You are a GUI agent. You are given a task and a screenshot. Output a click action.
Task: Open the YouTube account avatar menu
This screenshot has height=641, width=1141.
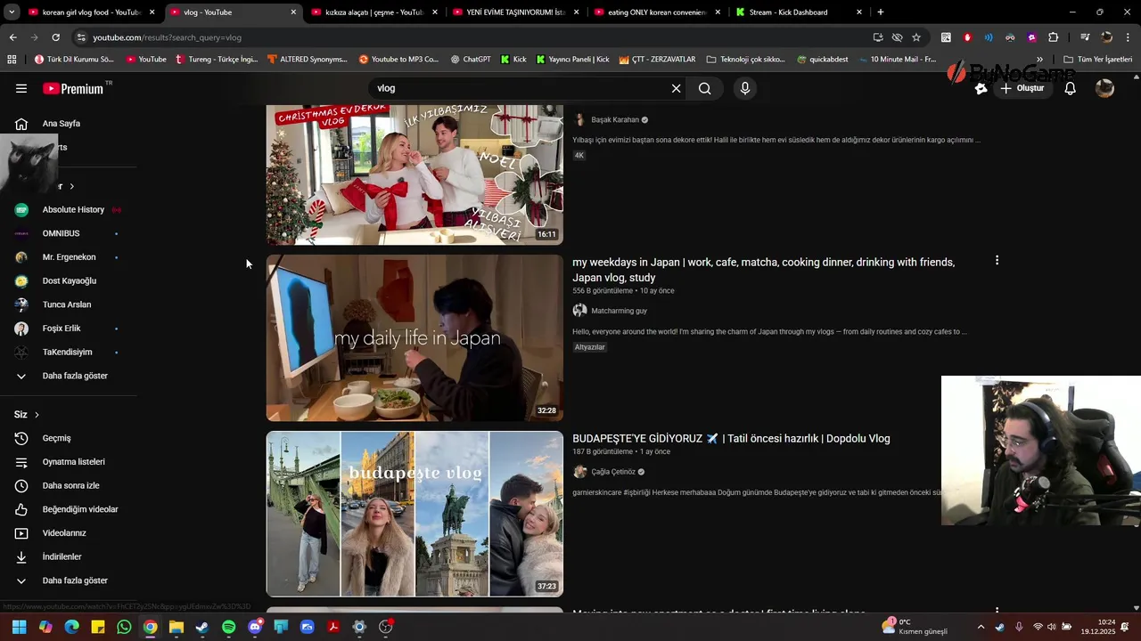coord(1104,88)
